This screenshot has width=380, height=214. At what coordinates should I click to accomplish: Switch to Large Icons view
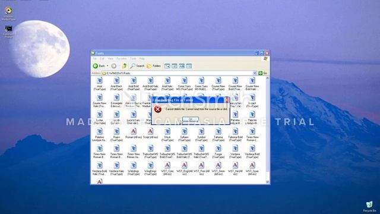(x=167, y=66)
